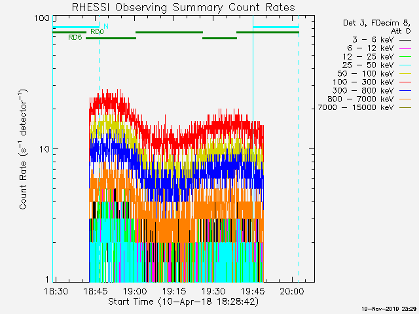Image resolution: width=419 pixels, height=314 pixels.
Task: Click the '6 - 12 keV' legend entry
Action: coord(371,48)
